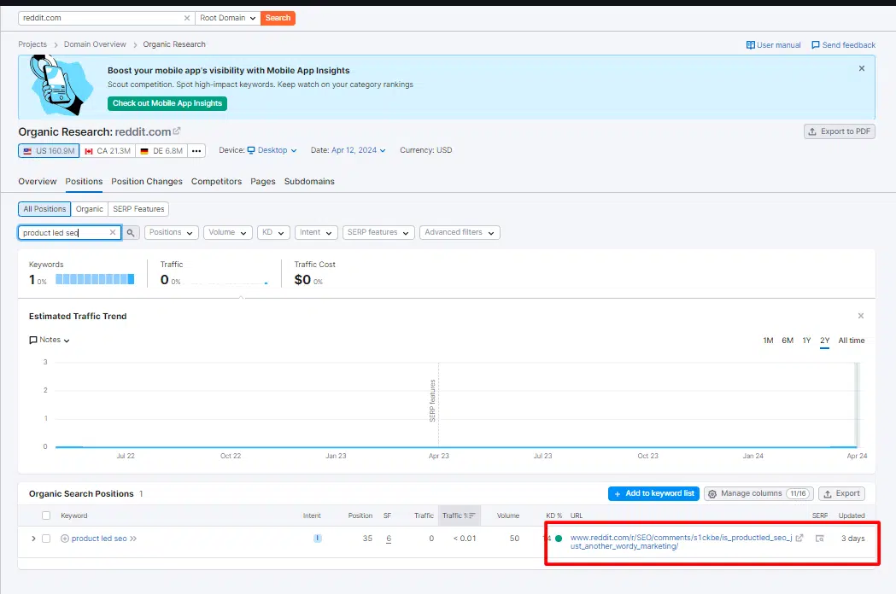Screen dimensions: 896x594
Task: Open the product led seo keyword link
Action: tap(99, 539)
